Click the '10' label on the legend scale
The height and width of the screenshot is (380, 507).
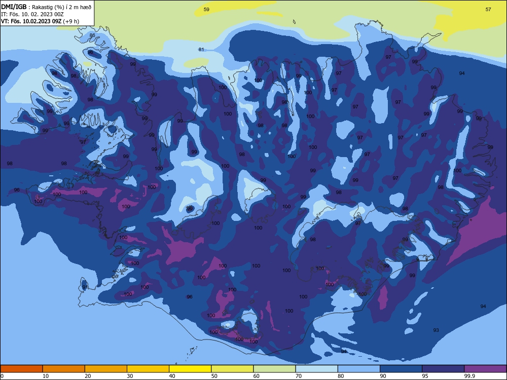(x=46, y=376)
